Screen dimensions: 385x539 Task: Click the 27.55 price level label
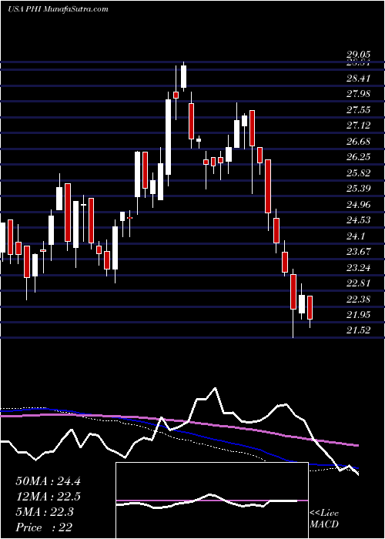[x=358, y=109]
